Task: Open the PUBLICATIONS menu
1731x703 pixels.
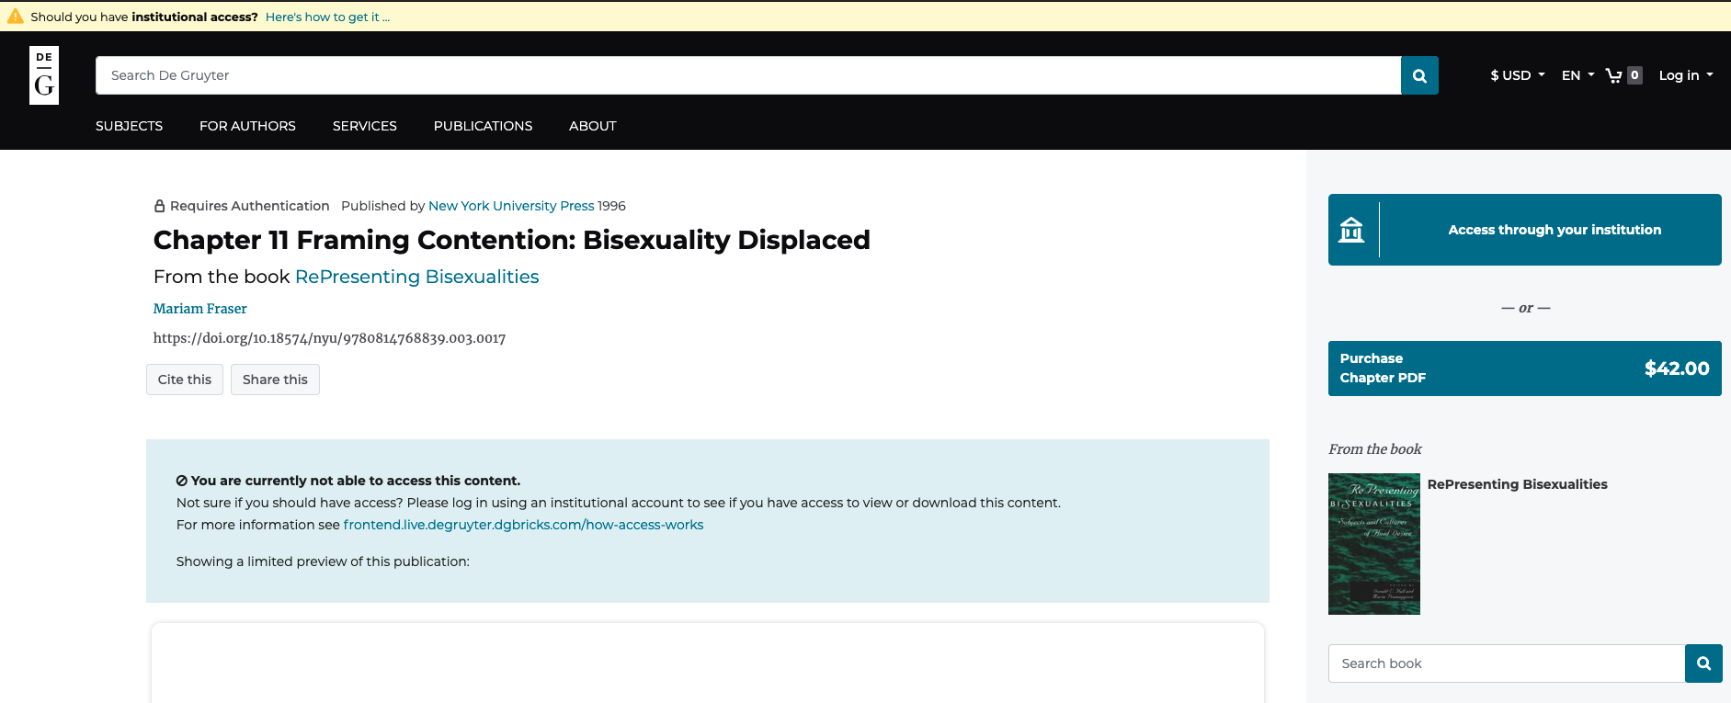Action: [x=483, y=126]
